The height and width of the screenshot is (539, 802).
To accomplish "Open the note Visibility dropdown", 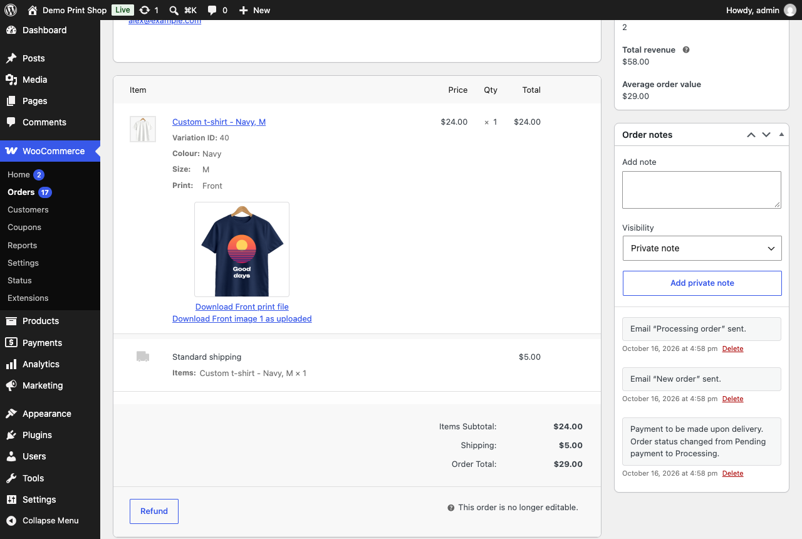I will pos(702,248).
